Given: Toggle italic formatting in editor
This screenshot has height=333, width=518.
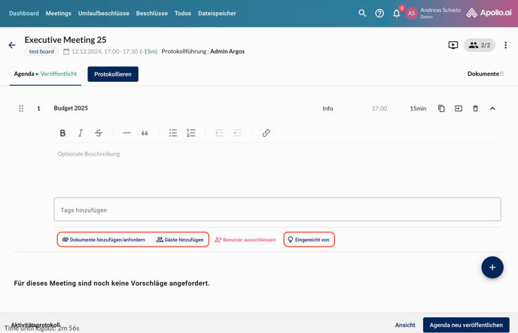Looking at the screenshot, I should [81, 133].
